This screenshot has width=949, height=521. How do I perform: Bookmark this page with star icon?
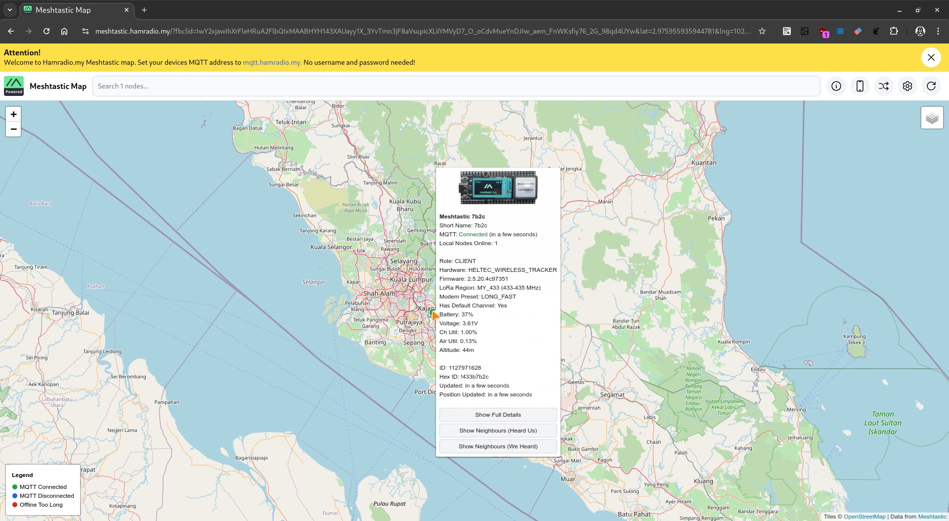(762, 31)
